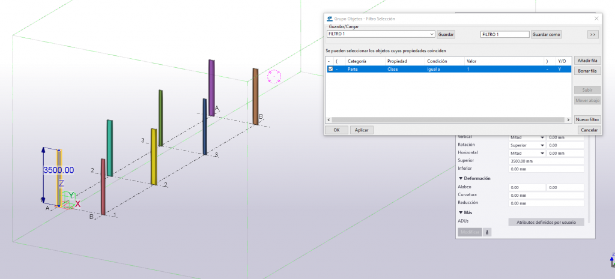Click Borrar fila to delete the row
Screen dimensions: 615x279
point(587,71)
